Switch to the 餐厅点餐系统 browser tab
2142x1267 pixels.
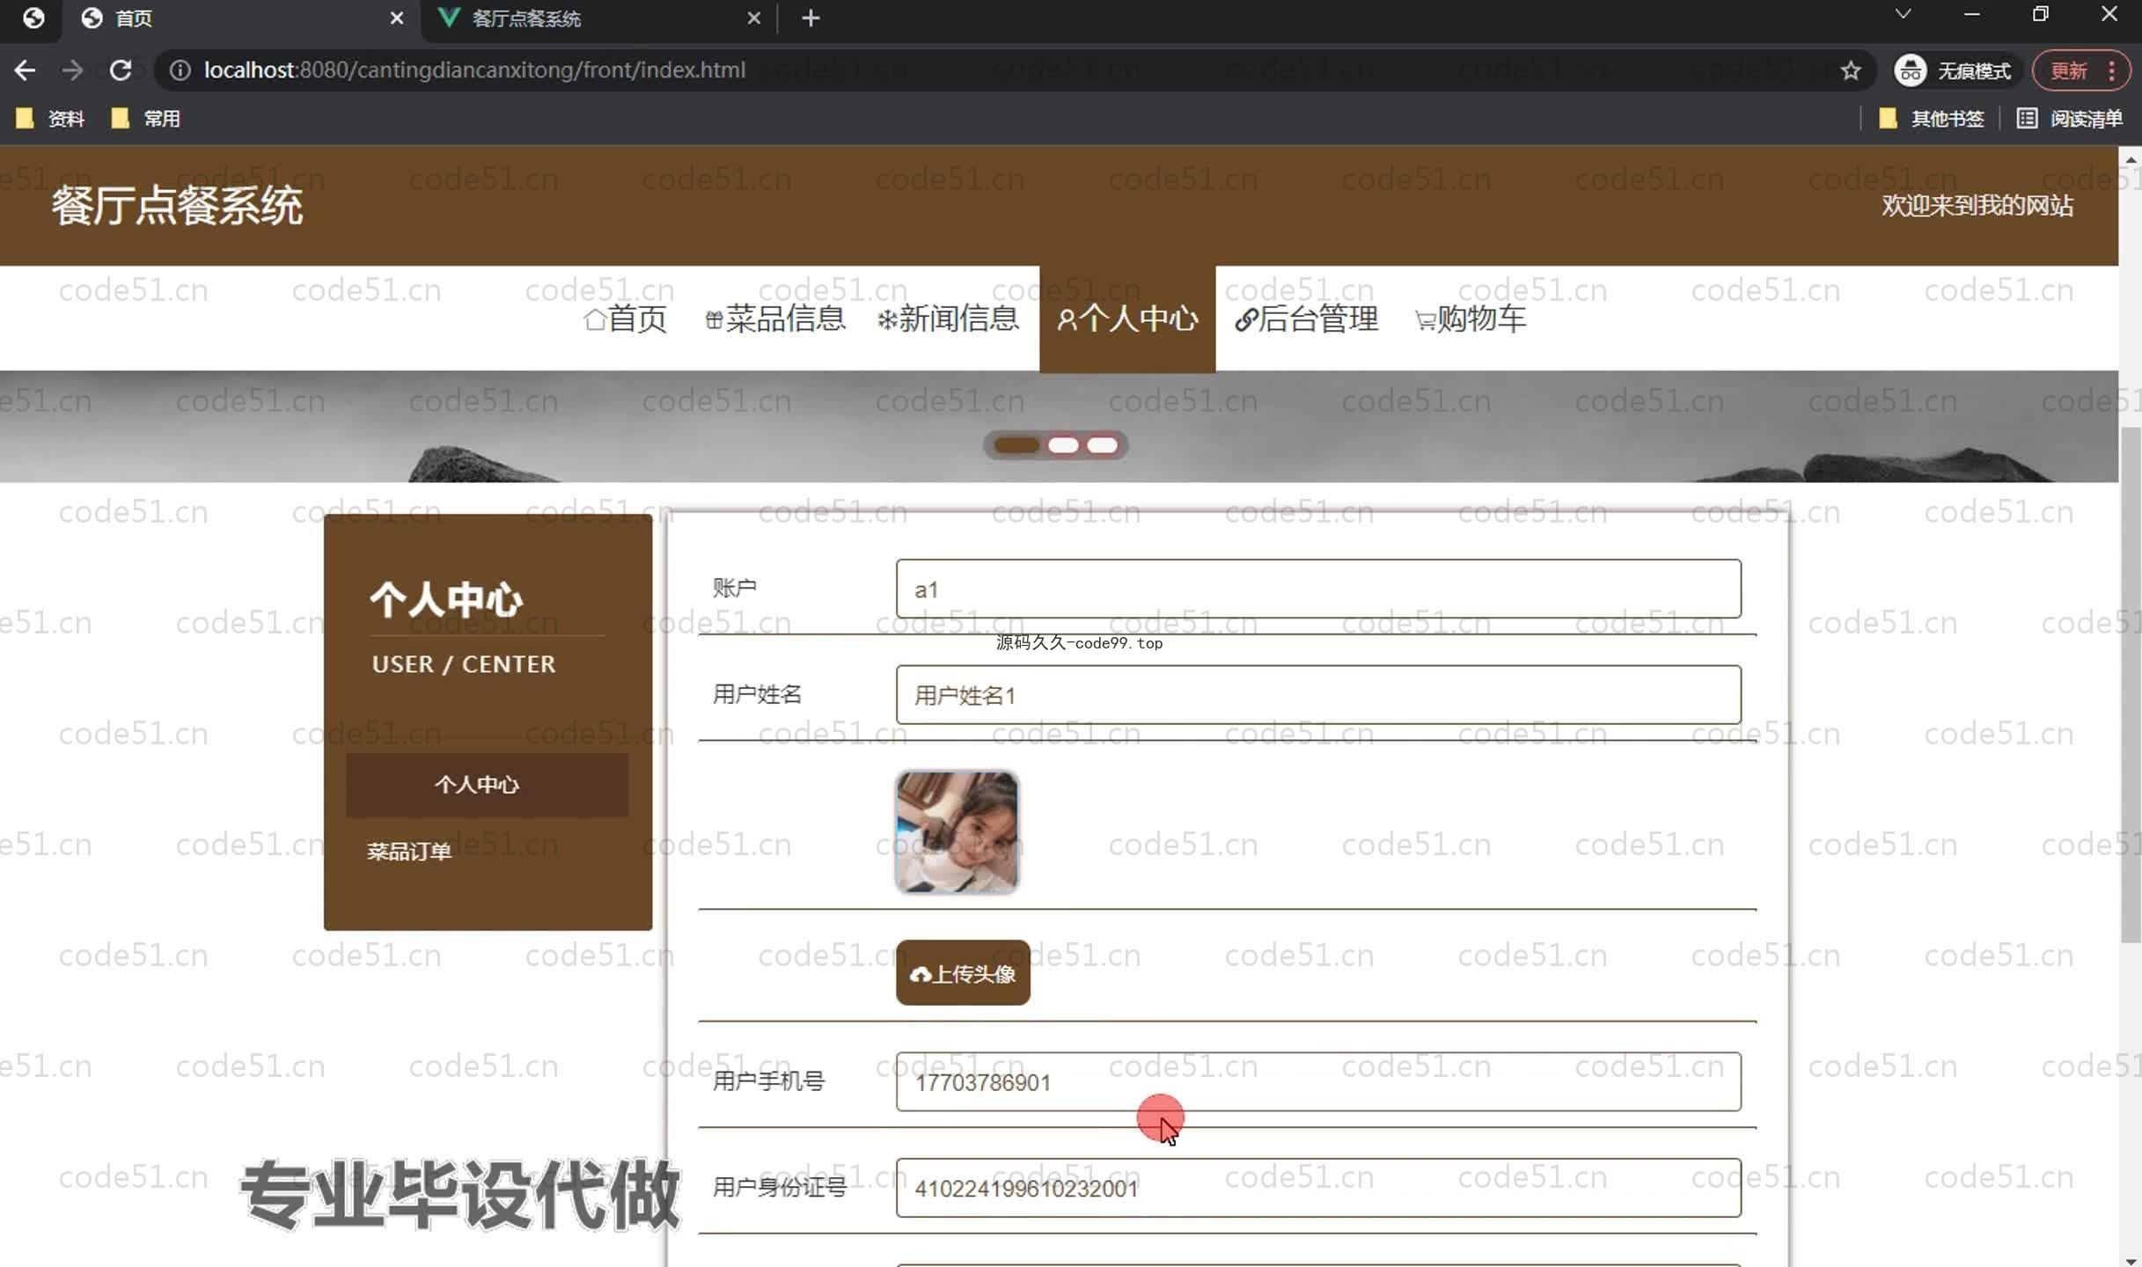click(598, 18)
